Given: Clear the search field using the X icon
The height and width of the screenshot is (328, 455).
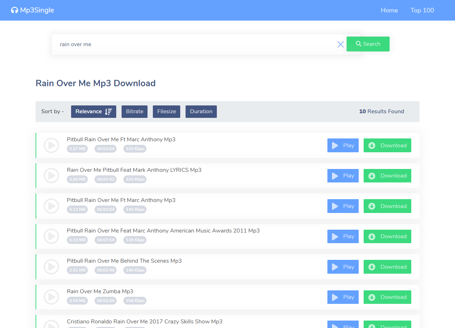Looking at the screenshot, I should (x=340, y=44).
